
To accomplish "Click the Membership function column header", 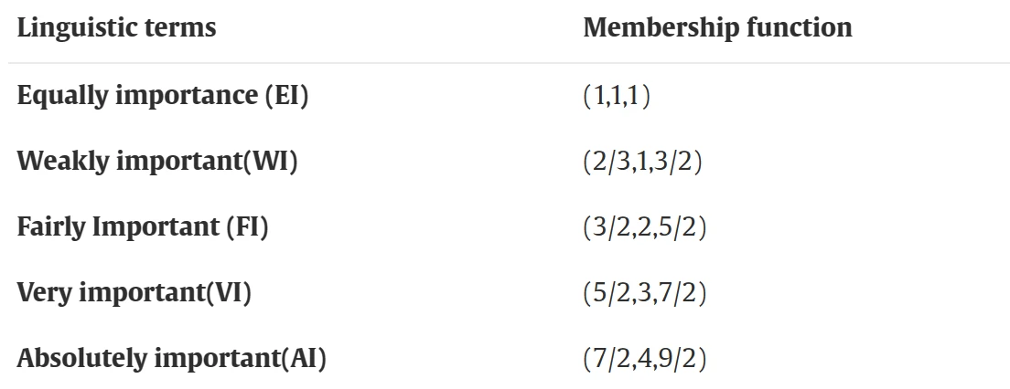I will coord(717,28).
